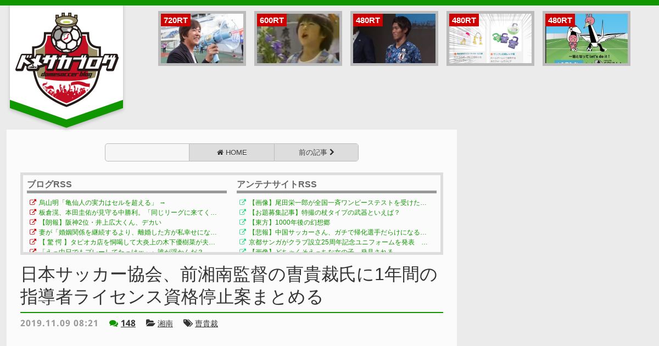
Task: Open the 600RT thumbnail of shouting child
Action: [298, 38]
